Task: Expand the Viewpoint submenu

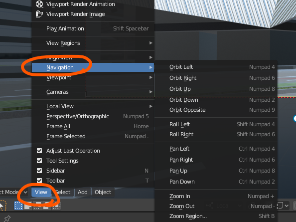Action: click(93, 77)
